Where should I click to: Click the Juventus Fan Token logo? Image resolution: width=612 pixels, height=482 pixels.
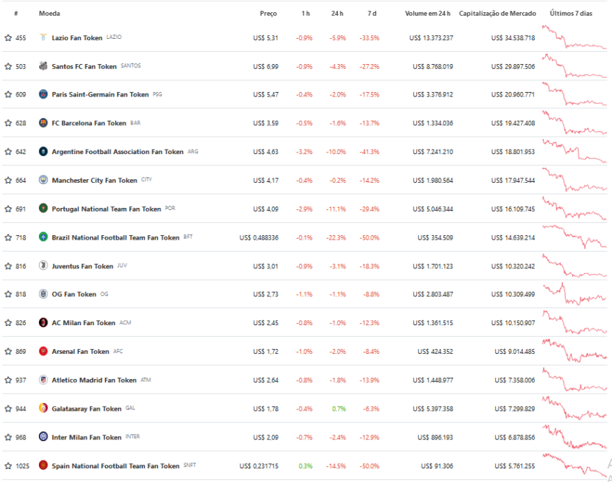[43, 265]
